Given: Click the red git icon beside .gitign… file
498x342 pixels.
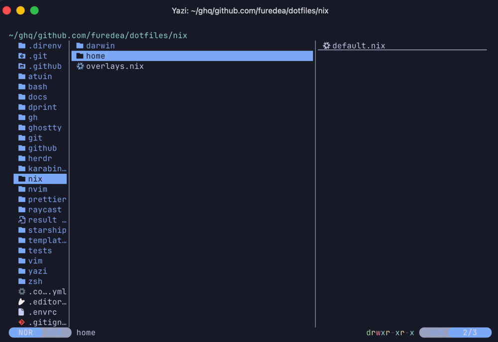Looking at the screenshot, I should 21,322.
